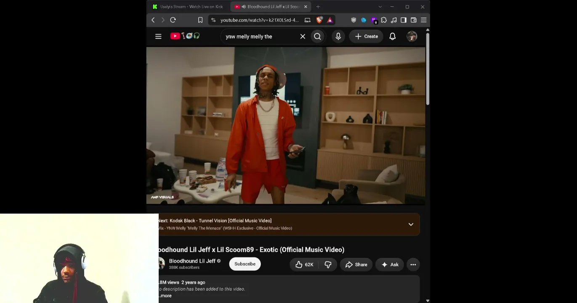Screen dimensions: 577x303
Task: Expand the description with ...more
Action: 165,296
